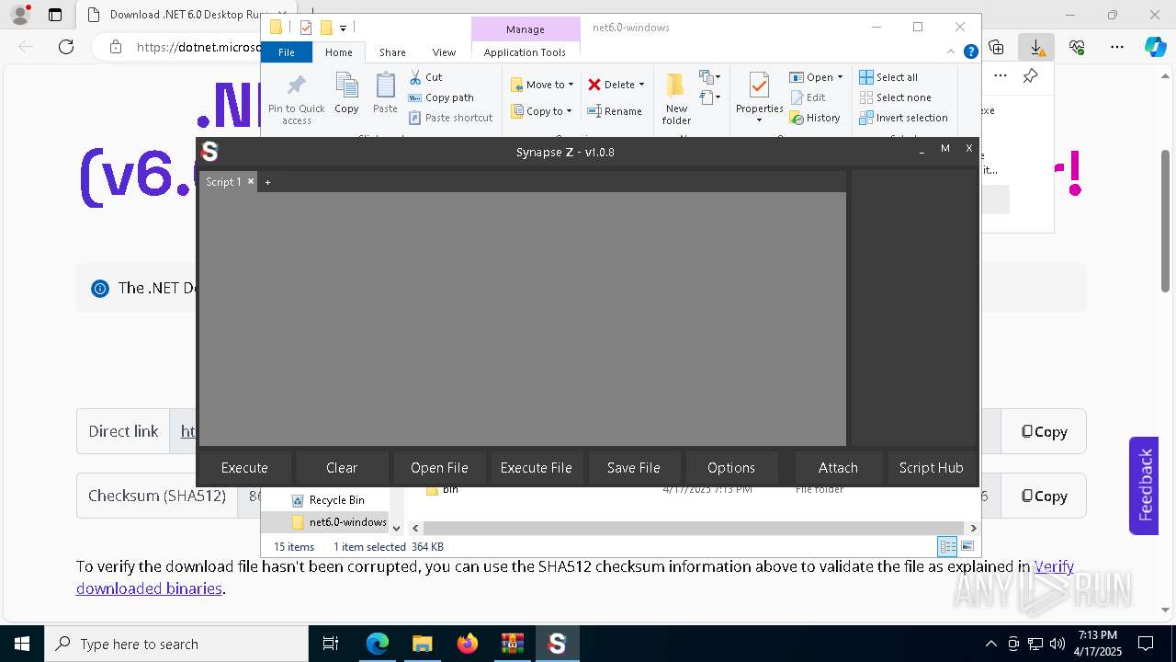Switch to the View ribbon tab

(x=444, y=52)
